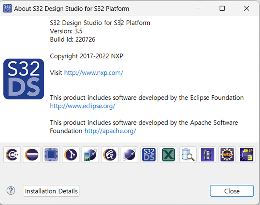Screen dimensions: 260x205
Task: Click 'Copyright 2017-2022 NXP' text
Action: pos(86,56)
